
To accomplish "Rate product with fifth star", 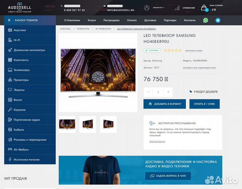I will pyautogui.click(x=180, y=50).
